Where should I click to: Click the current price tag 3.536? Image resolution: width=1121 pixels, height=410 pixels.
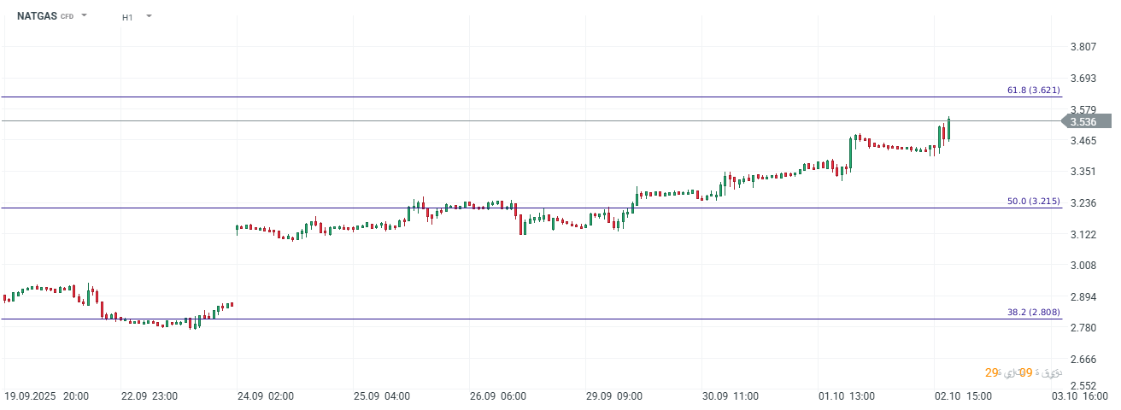point(1086,122)
